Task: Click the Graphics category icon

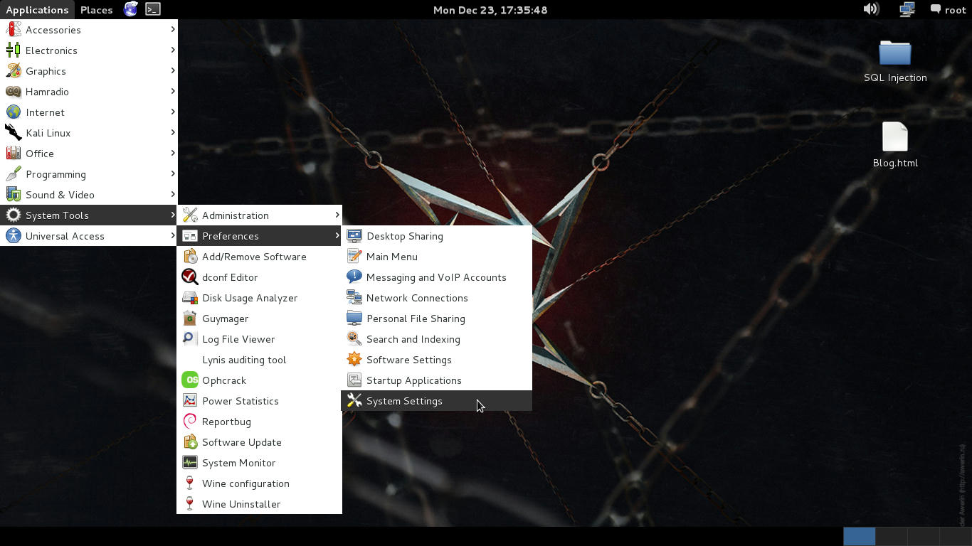Action: [x=14, y=71]
